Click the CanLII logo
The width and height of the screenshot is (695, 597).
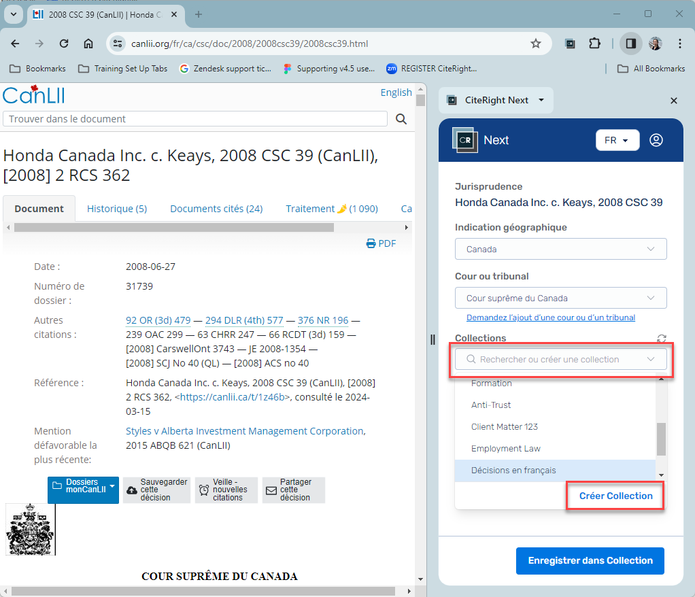coord(34,95)
